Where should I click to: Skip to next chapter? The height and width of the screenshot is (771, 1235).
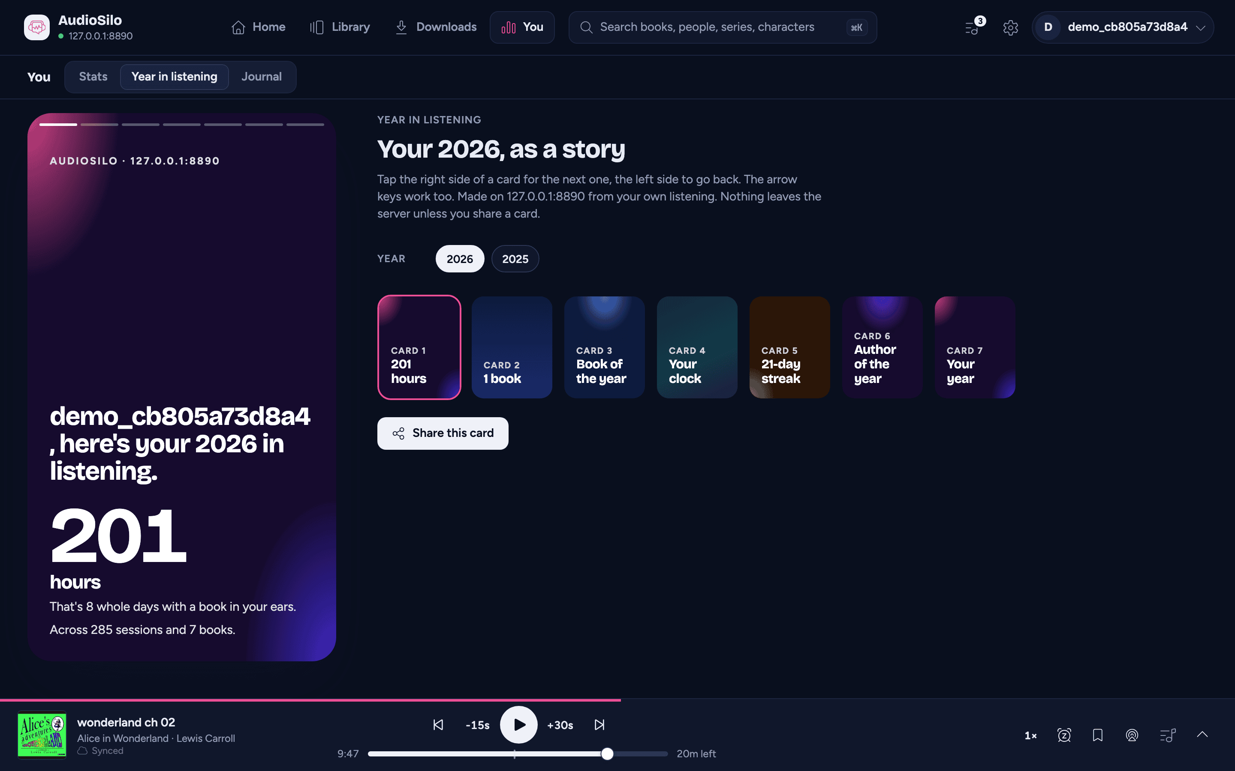(x=599, y=725)
